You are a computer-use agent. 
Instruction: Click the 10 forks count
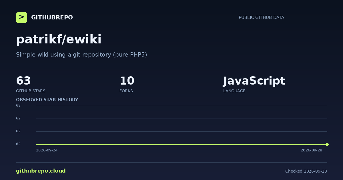tap(127, 81)
